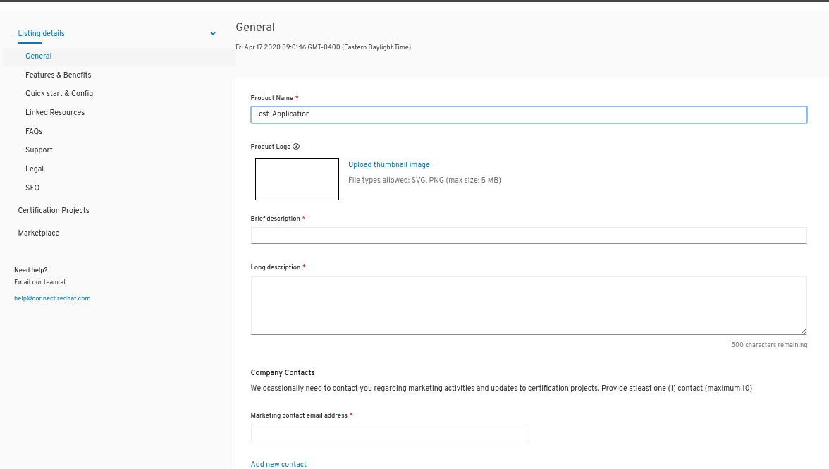Click the Brief description field
This screenshot has width=829, height=469.
click(x=529, y=236)
